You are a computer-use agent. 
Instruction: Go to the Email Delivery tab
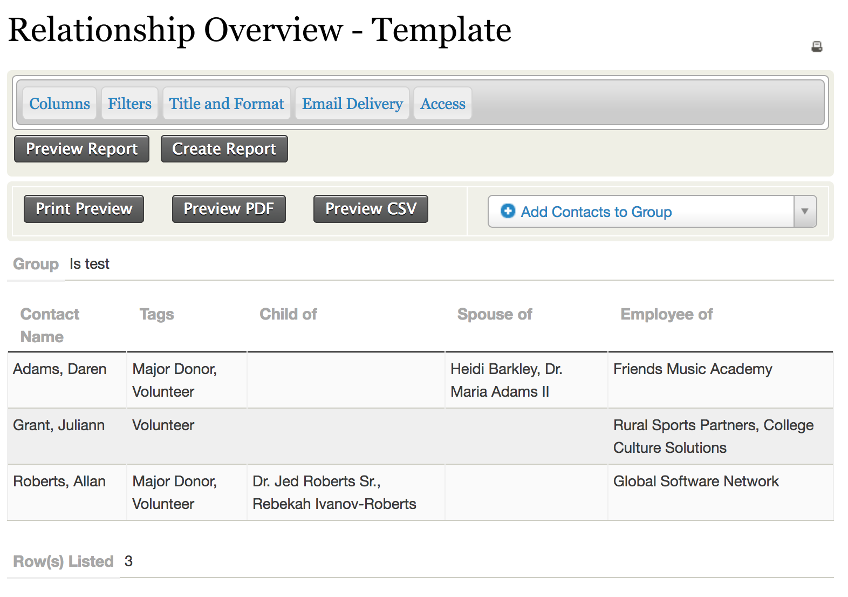pos(352,104)
